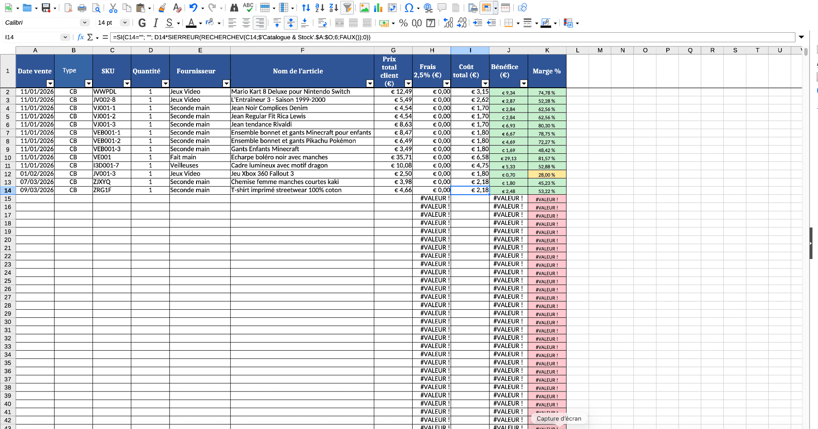
Task: Click the Insert Image icon
Action: (x=364, y=8)
